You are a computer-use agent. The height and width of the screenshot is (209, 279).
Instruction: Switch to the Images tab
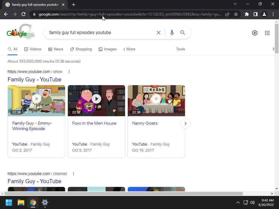coord(108,49)
